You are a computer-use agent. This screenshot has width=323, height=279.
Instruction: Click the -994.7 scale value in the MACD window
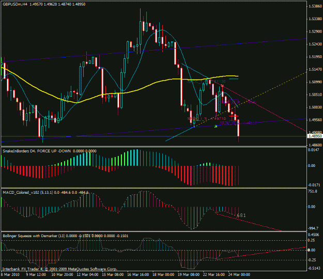click(x=313, y=228)
